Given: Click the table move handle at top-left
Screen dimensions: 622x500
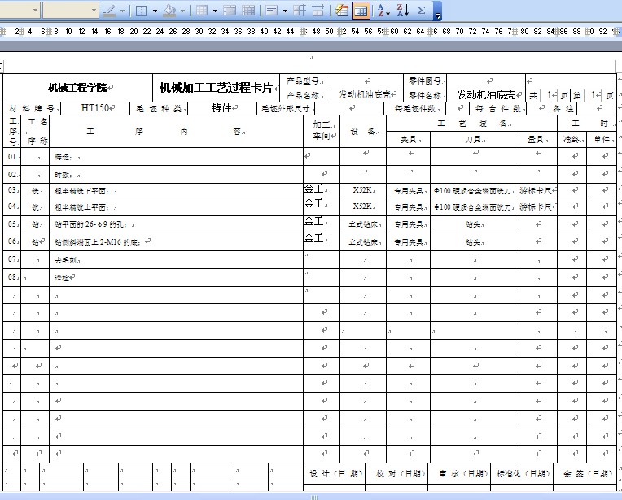Looking at the screenshot, I should point(1,67).
